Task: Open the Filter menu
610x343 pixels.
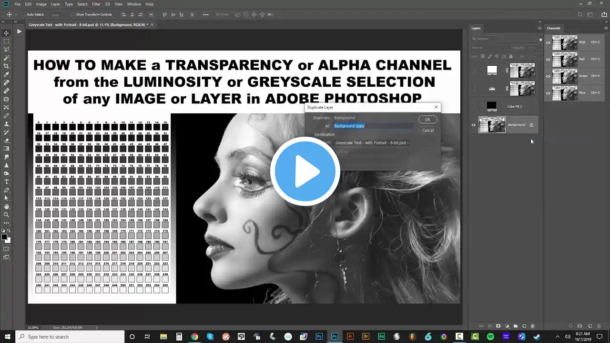Action: click(x=96, y=4)
